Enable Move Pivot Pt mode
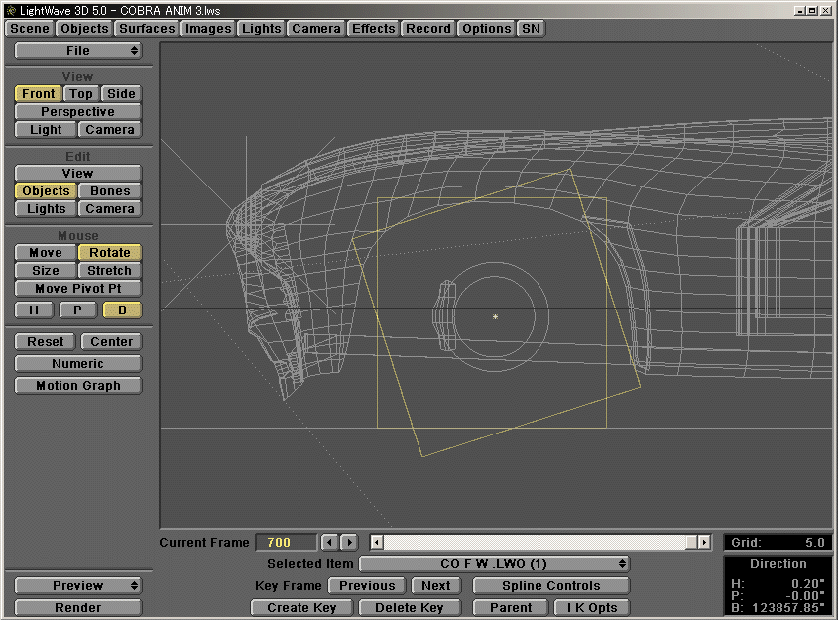 pos(77,288)
